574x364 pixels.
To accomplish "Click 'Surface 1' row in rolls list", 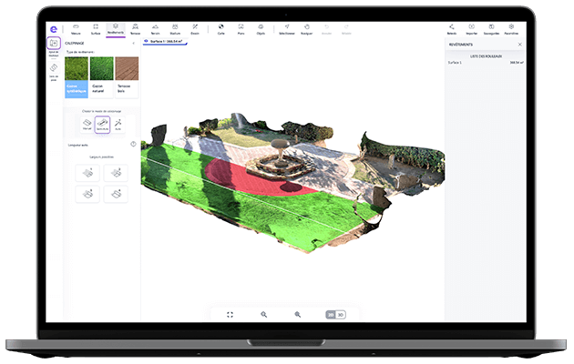I will [x=486, y=63].
